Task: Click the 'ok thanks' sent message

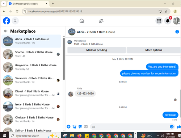Action: pyautogui.click(x=171, y=115)
